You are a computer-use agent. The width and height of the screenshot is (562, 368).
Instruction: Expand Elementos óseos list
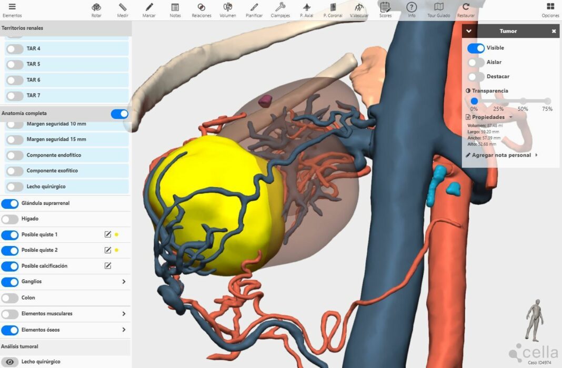point(123,330)
